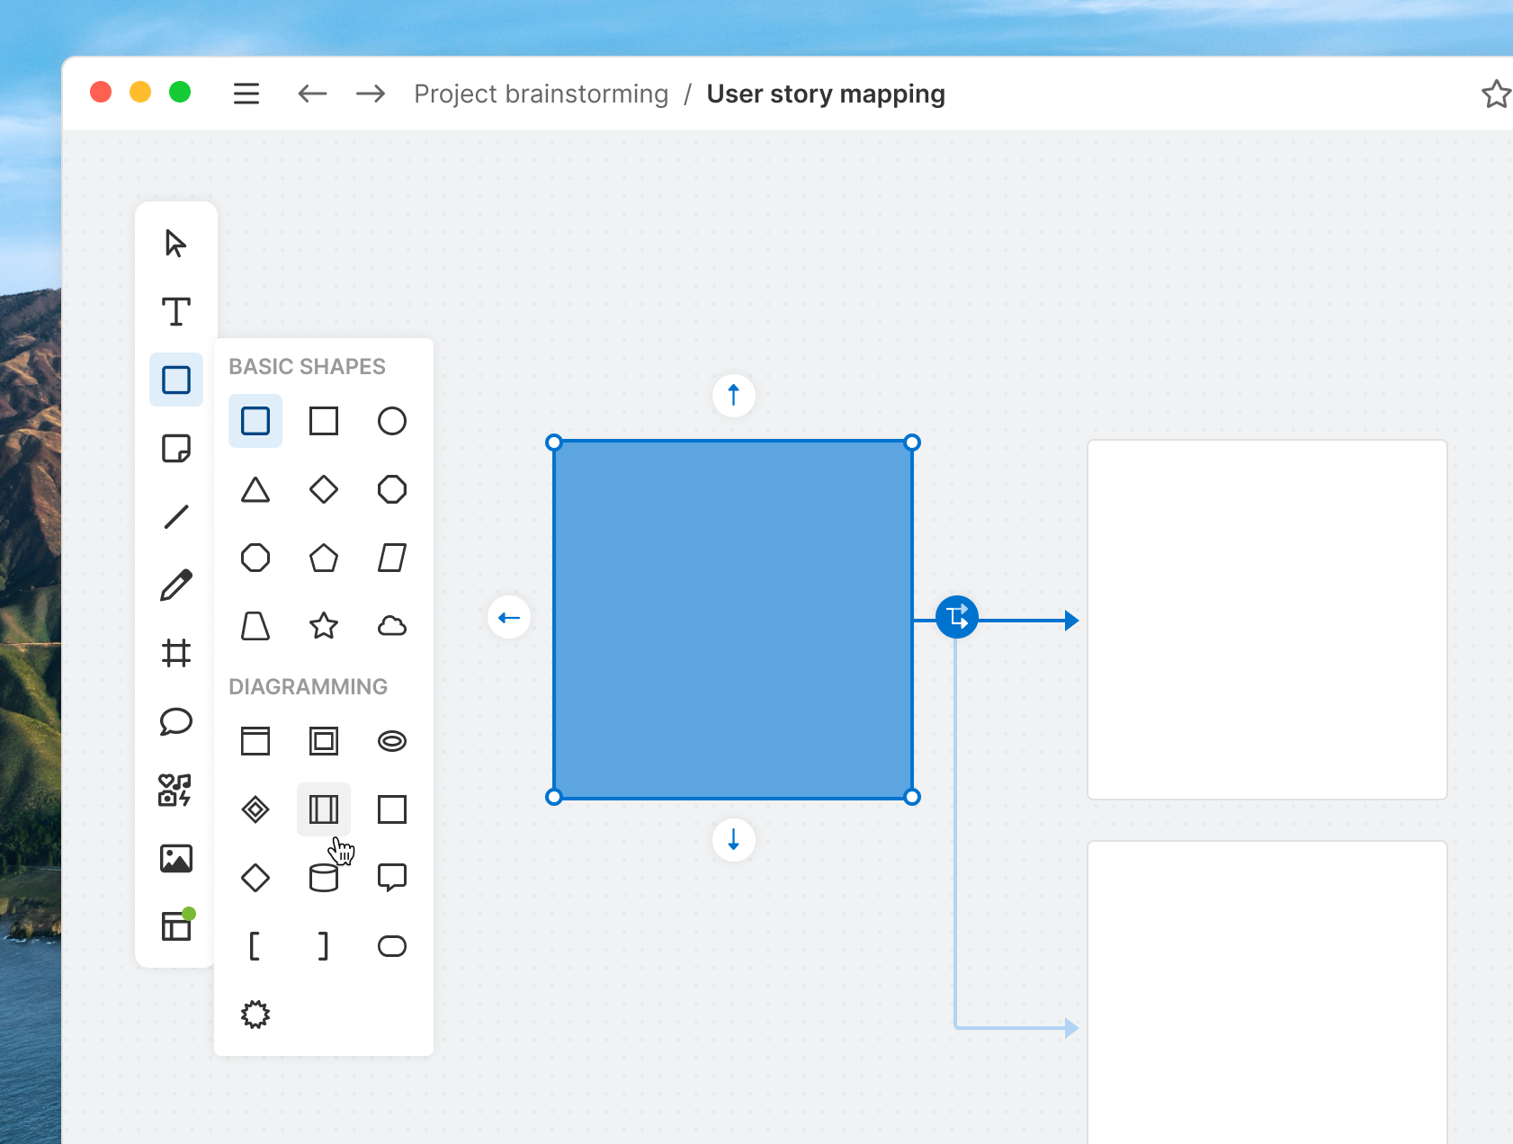1513x1144 pixels.
Task: Go back with the left arrow
Action: click(312, 94)
